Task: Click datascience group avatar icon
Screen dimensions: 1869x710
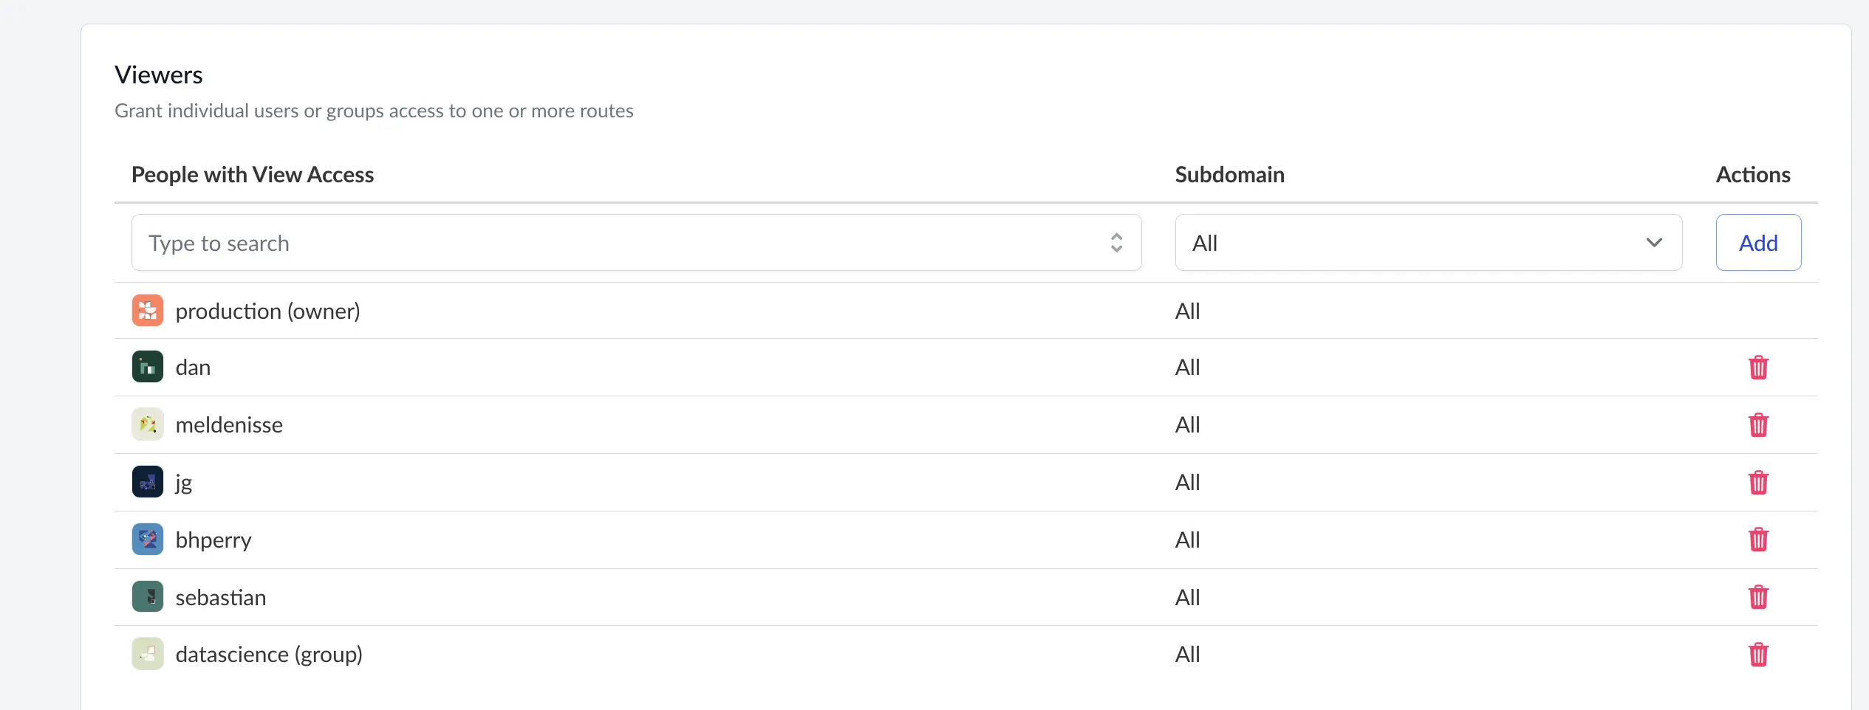Action: click(148, 654)
